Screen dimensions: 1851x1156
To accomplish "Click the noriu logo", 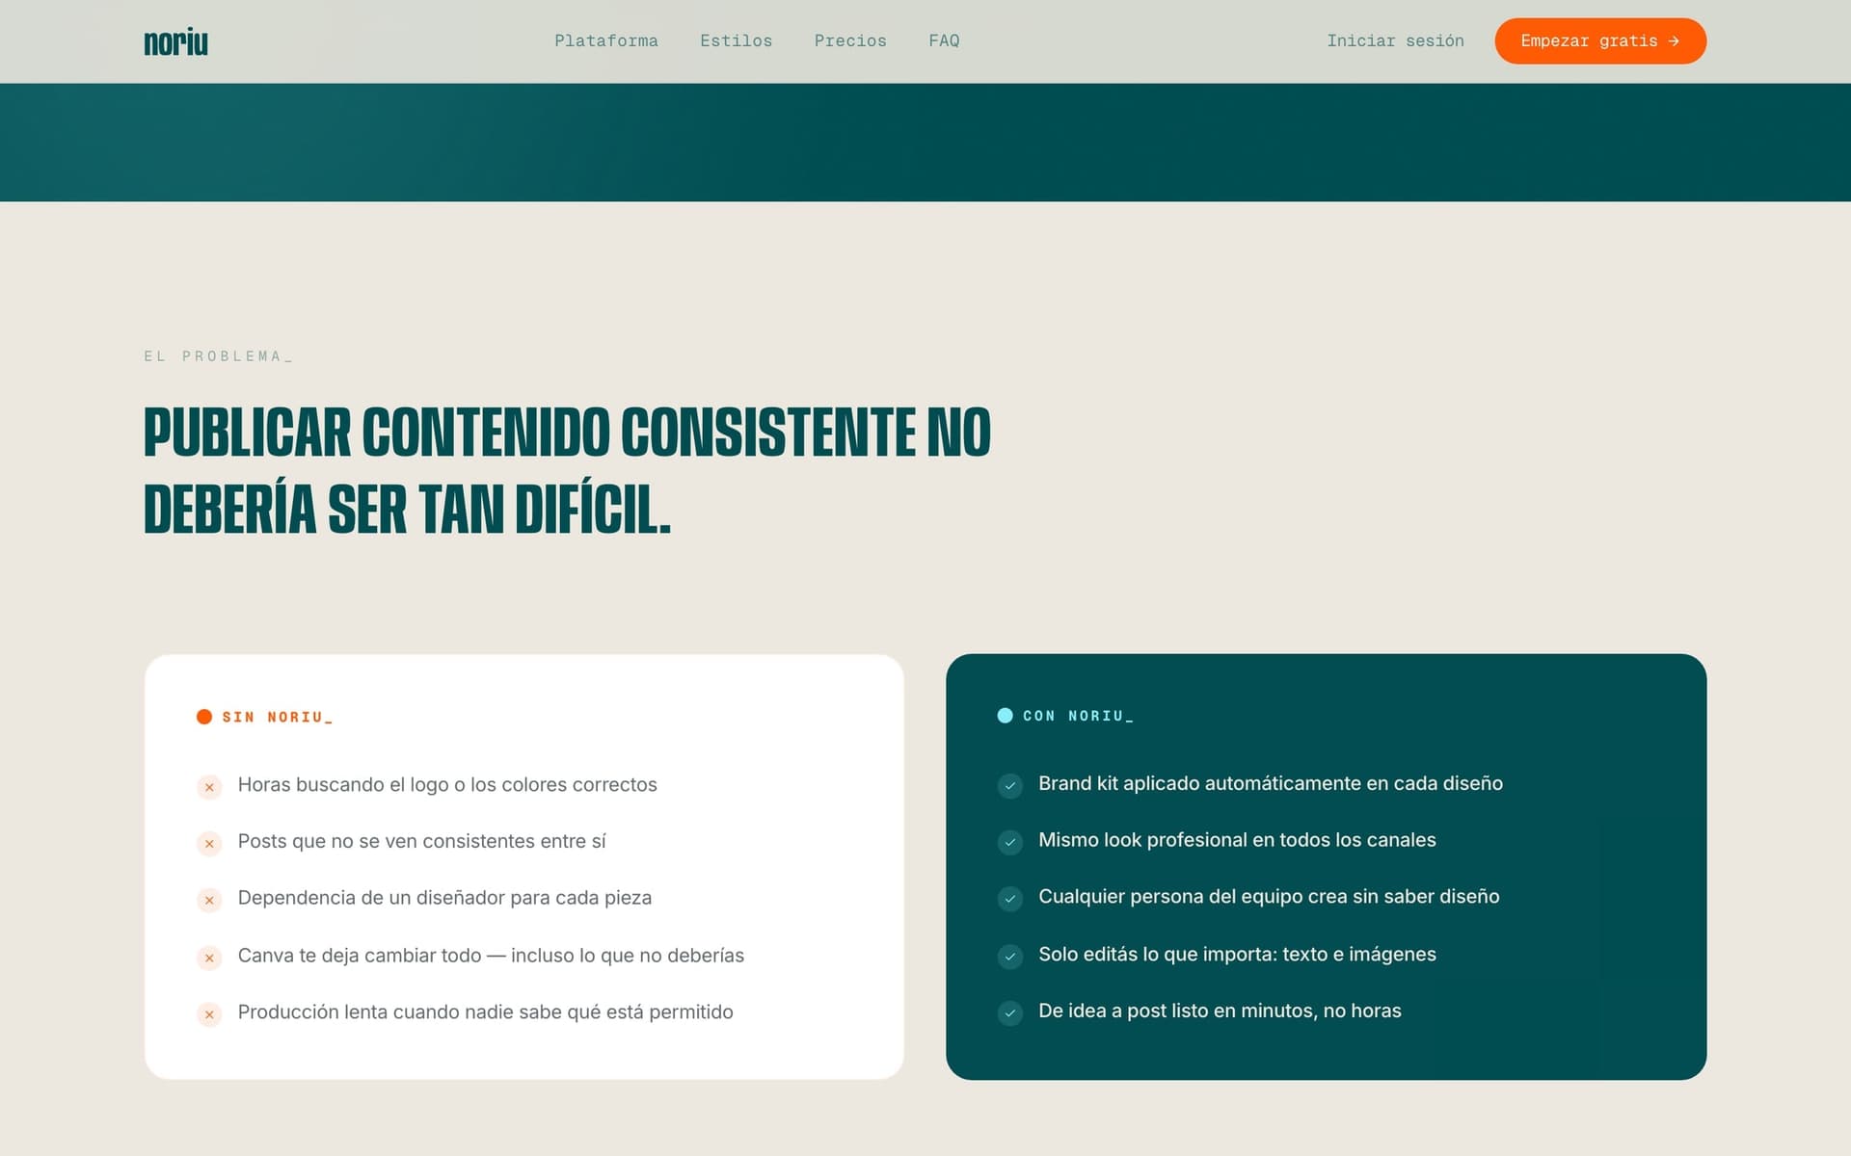I will [x=174, y=41].
